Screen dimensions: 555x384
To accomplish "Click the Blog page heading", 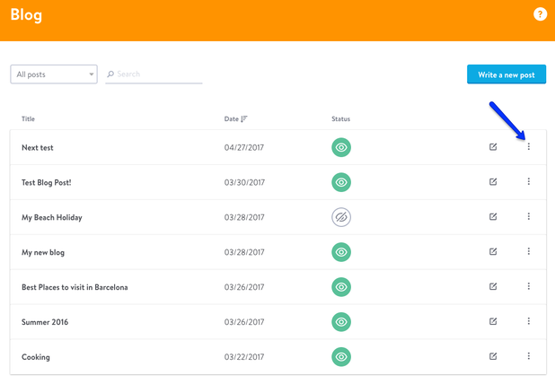I will (x=26, y=15).
